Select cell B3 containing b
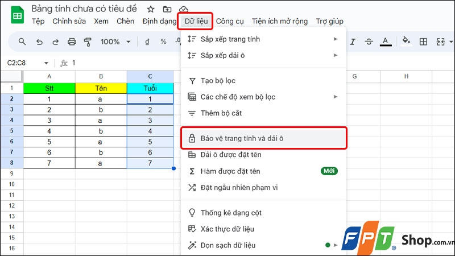Image resolution: width=455 pixels, height=256 pixels. [101, 110]
